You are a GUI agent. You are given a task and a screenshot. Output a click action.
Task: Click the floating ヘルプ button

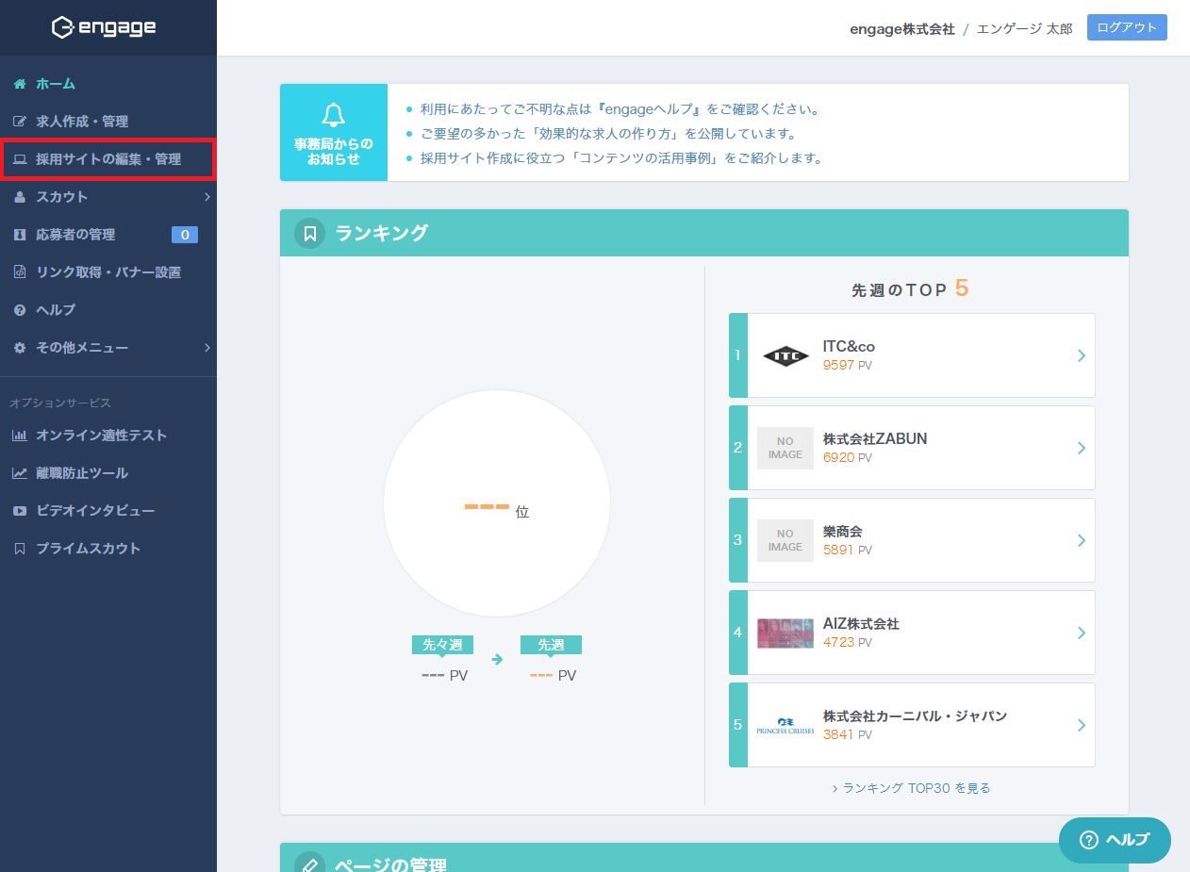click(x=1115, y=840)
